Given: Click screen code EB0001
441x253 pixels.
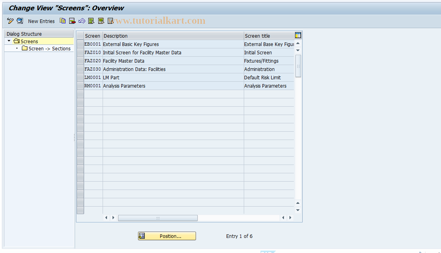Looking at the screenshot, I should click(x=93, y=44).
